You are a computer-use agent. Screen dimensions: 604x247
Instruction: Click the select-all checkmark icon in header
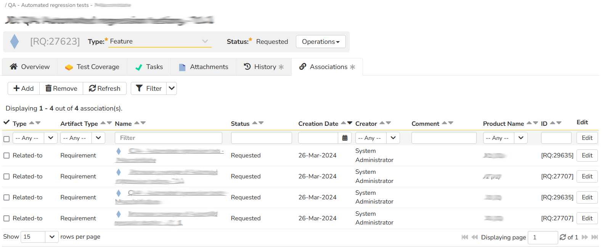[6, 122]
